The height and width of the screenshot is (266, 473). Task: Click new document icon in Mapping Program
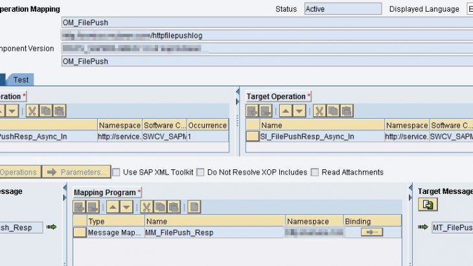[194, 207]
